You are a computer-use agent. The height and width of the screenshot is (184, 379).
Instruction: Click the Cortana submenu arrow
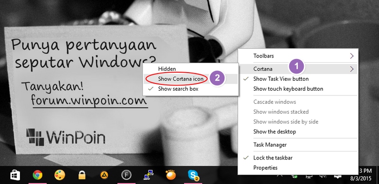352,69
